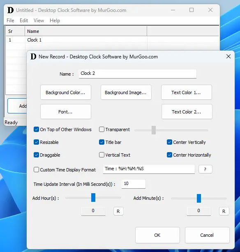Select the Clock 1 row in main window
The height and width of the screenshot is (252, 240).
(x=112, y=40)
